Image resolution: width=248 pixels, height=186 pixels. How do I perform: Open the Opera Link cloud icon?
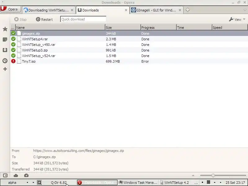(x=16, y=175)
